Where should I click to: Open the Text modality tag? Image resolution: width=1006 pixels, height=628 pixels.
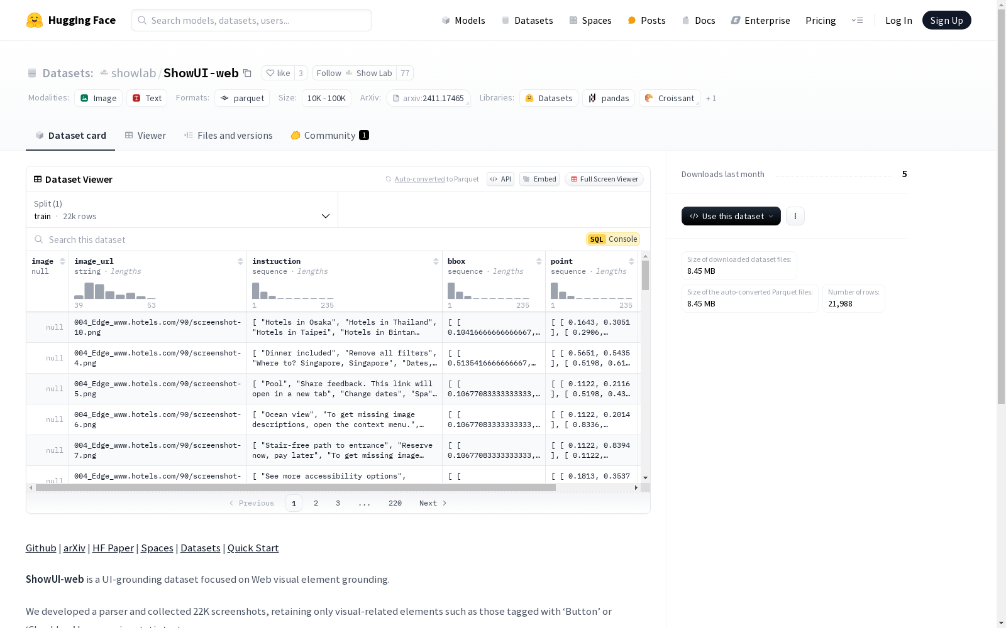pos(147,98)
